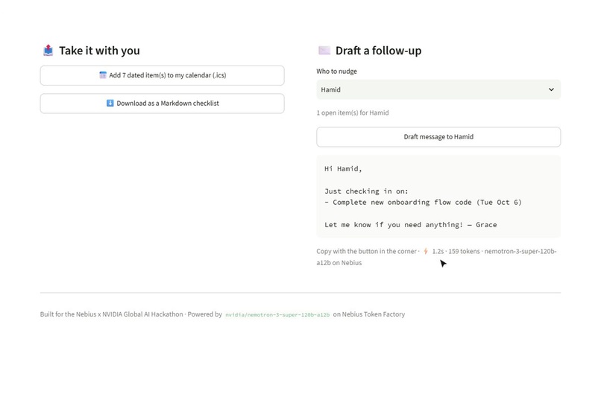Screen dimensions: 601x400
Task: Click the Take it with you heading
Action: [x=99, y=51]
